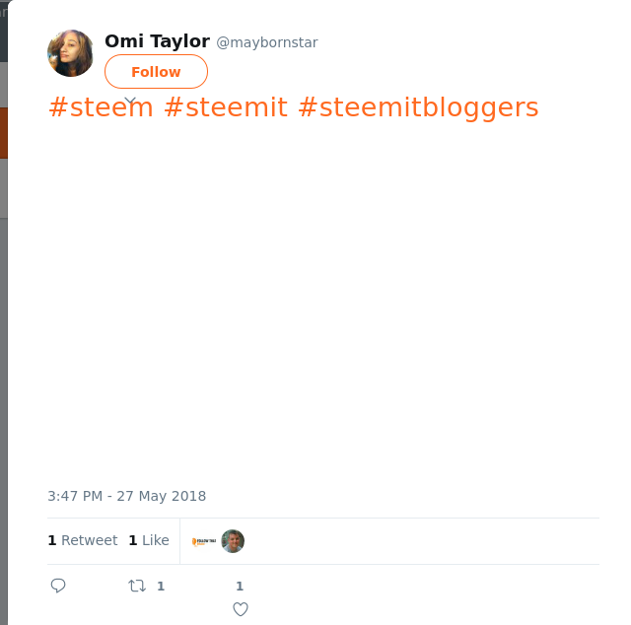Like the tweet with the heart icon
Viewport: 631px width, 625px height.
point(240,609)
